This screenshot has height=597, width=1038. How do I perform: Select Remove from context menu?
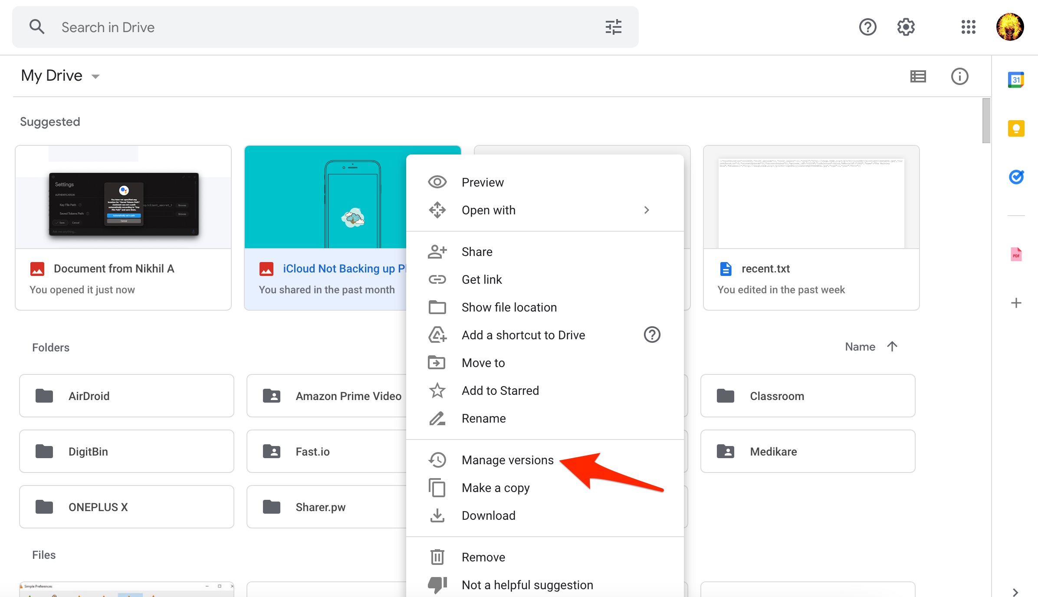pyautogui.click(x=483, y=557)
